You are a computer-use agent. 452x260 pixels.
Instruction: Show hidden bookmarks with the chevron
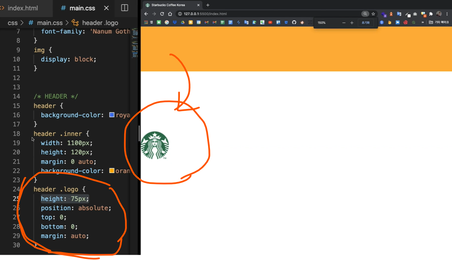point(423,22)
